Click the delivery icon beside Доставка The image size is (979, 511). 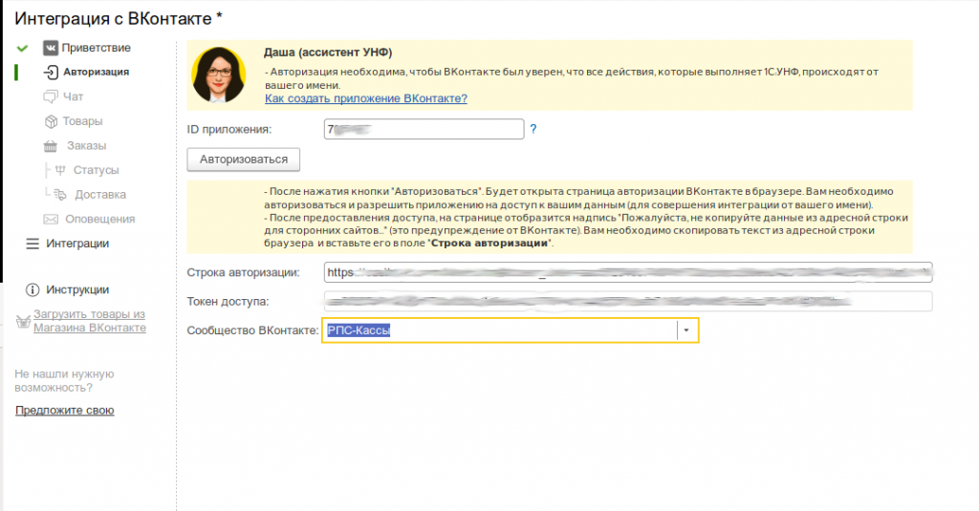point(60,195)
